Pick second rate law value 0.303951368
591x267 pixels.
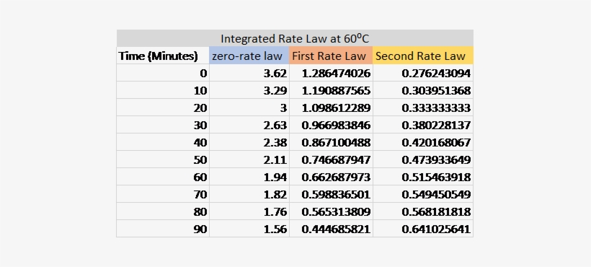[423, 90]
